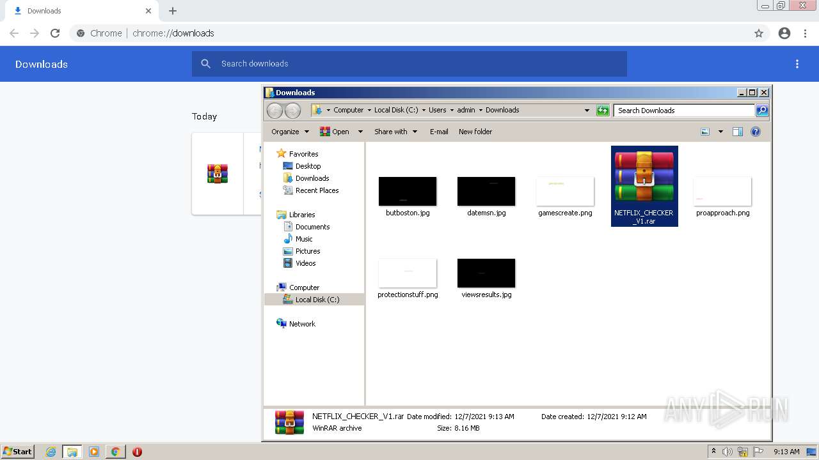Expand dropdown arrow after Users breadcrumb
This screenshot has height=460, width=819.
tap(452, 110)
